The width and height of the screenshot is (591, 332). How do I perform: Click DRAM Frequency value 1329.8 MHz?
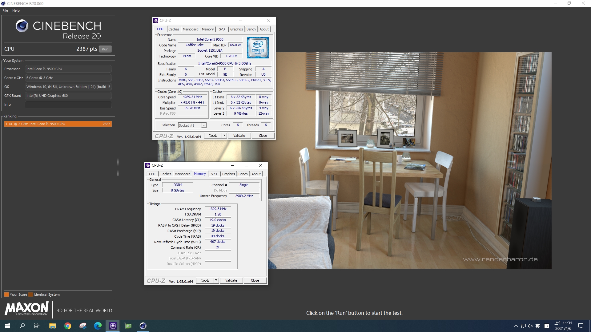[x=218, y=209]
